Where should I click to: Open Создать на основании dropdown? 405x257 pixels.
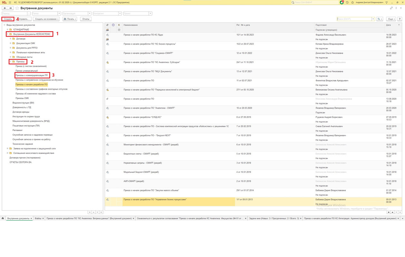click(46, 19)
